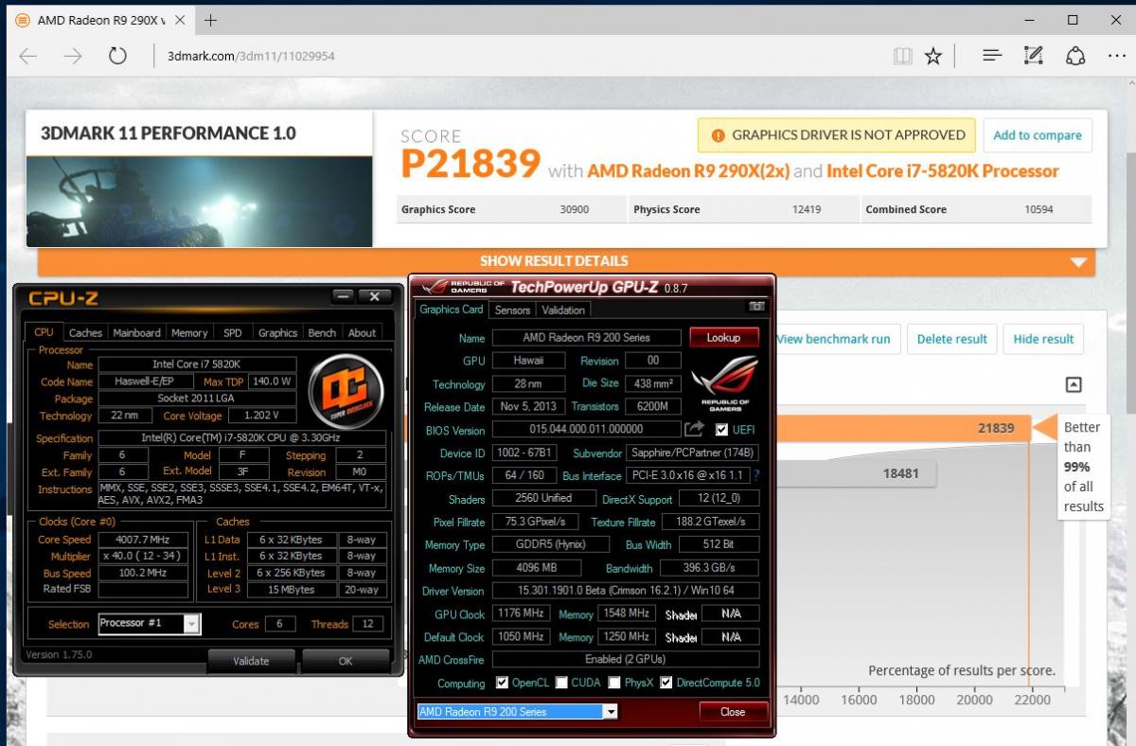Open Edge more actions menu
Screen dimensions: 1136x746
tap(1117, 56)
